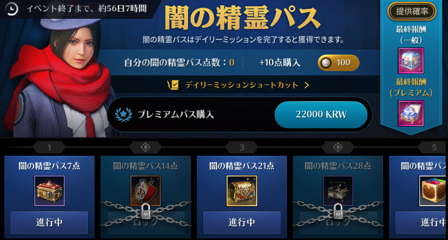The image size is (448, 240).
Task: Click the locked 14点 reward item icon
Action: point(146,191)
